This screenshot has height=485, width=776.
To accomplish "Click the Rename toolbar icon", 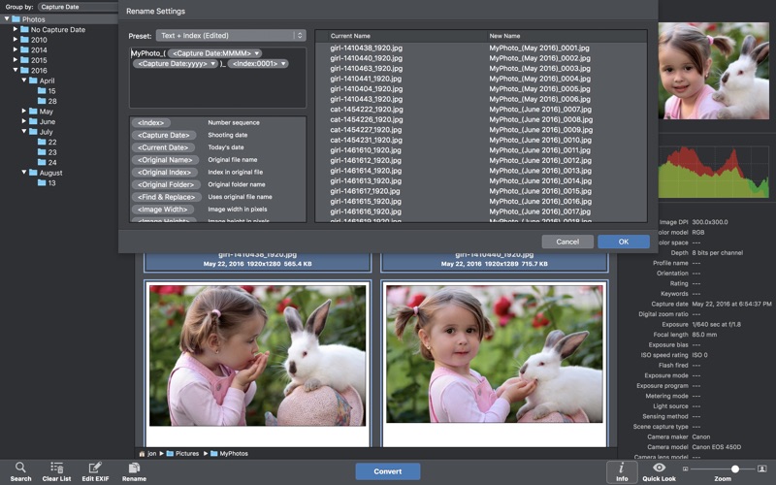I will pos(134,468).
